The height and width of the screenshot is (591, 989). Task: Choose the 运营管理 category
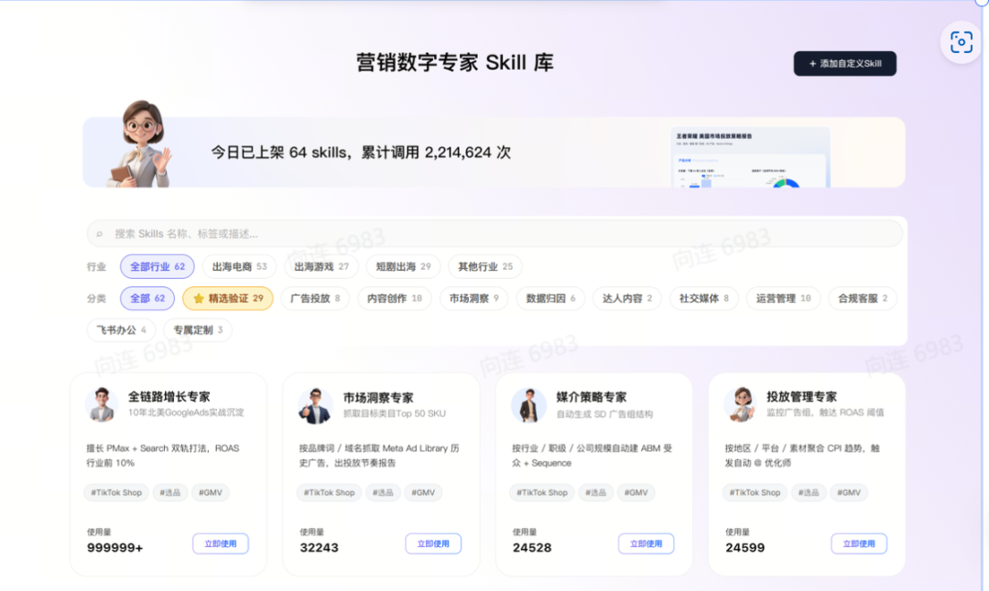pyautogui.click(x=783, y=298)
